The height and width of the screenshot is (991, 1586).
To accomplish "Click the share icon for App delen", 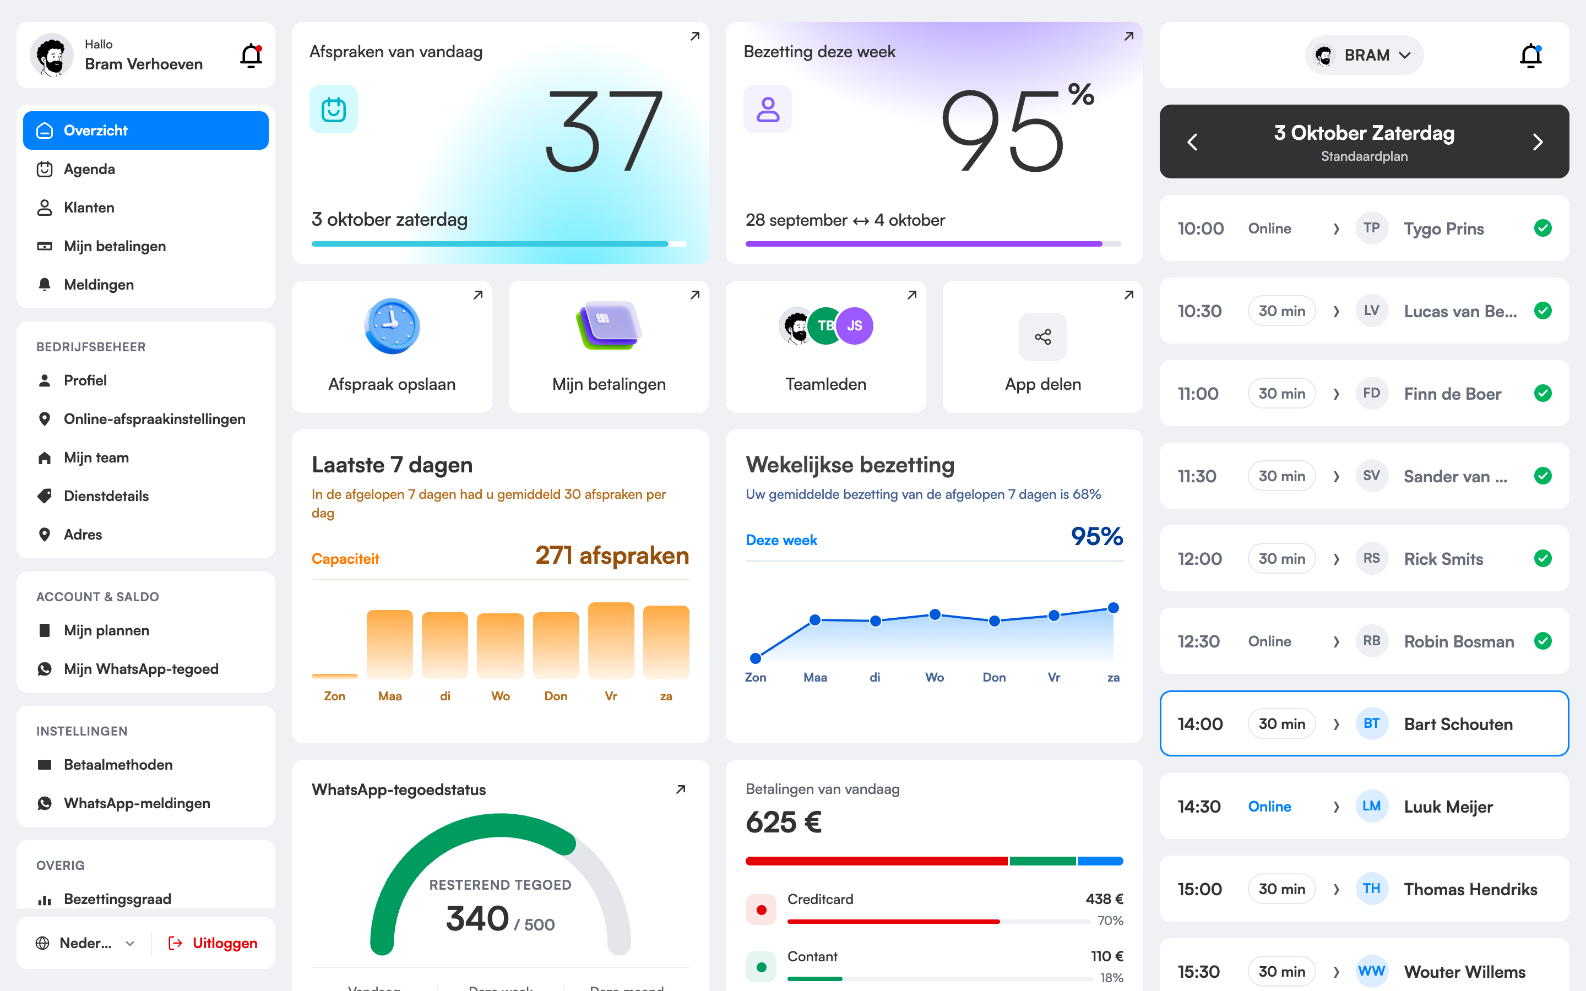I will click(1042, 337).
